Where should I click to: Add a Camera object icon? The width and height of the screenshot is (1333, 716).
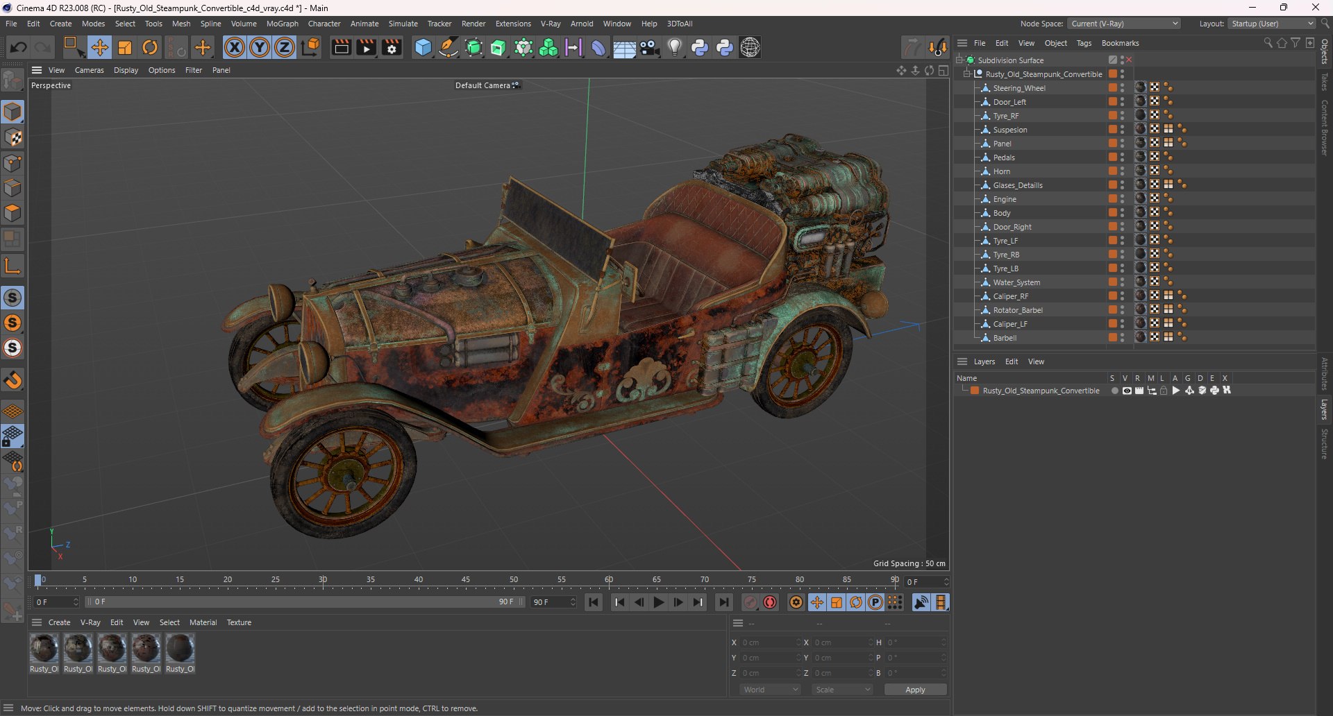click(650, 47)
